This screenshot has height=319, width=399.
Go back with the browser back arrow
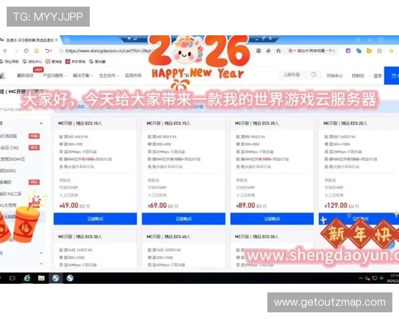[x=5, y=51]
